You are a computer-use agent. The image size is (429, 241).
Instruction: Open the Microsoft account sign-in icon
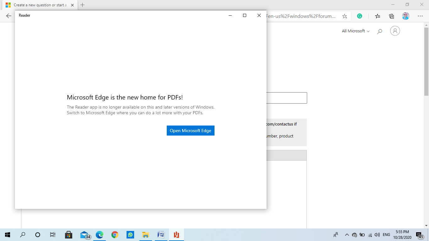pyautogui.click(x=395, y=31)
